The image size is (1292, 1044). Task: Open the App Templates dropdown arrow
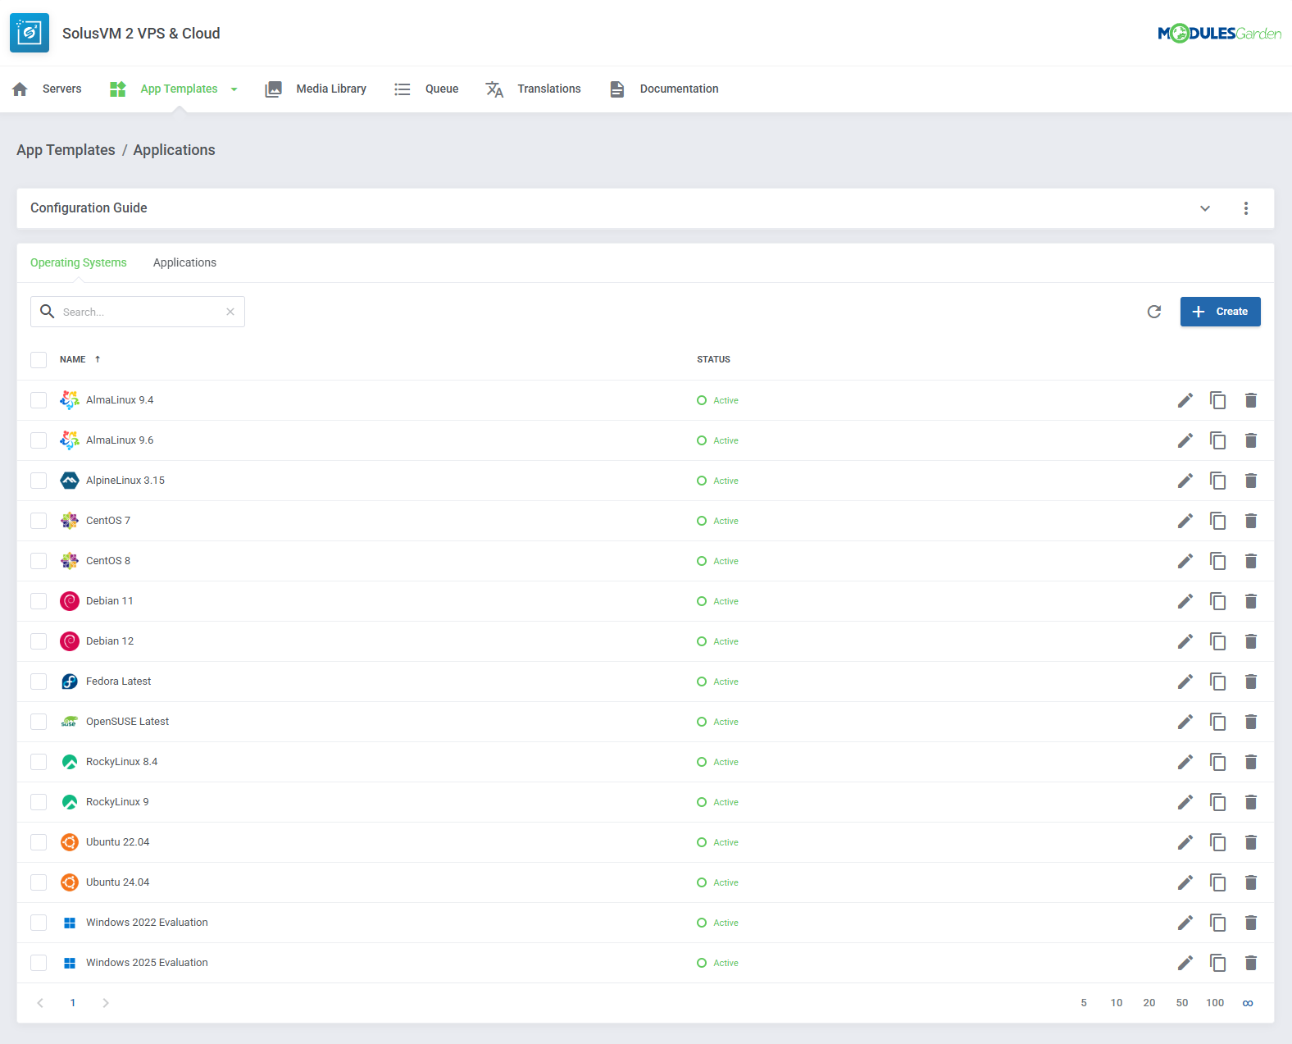[x=234, y=89]
